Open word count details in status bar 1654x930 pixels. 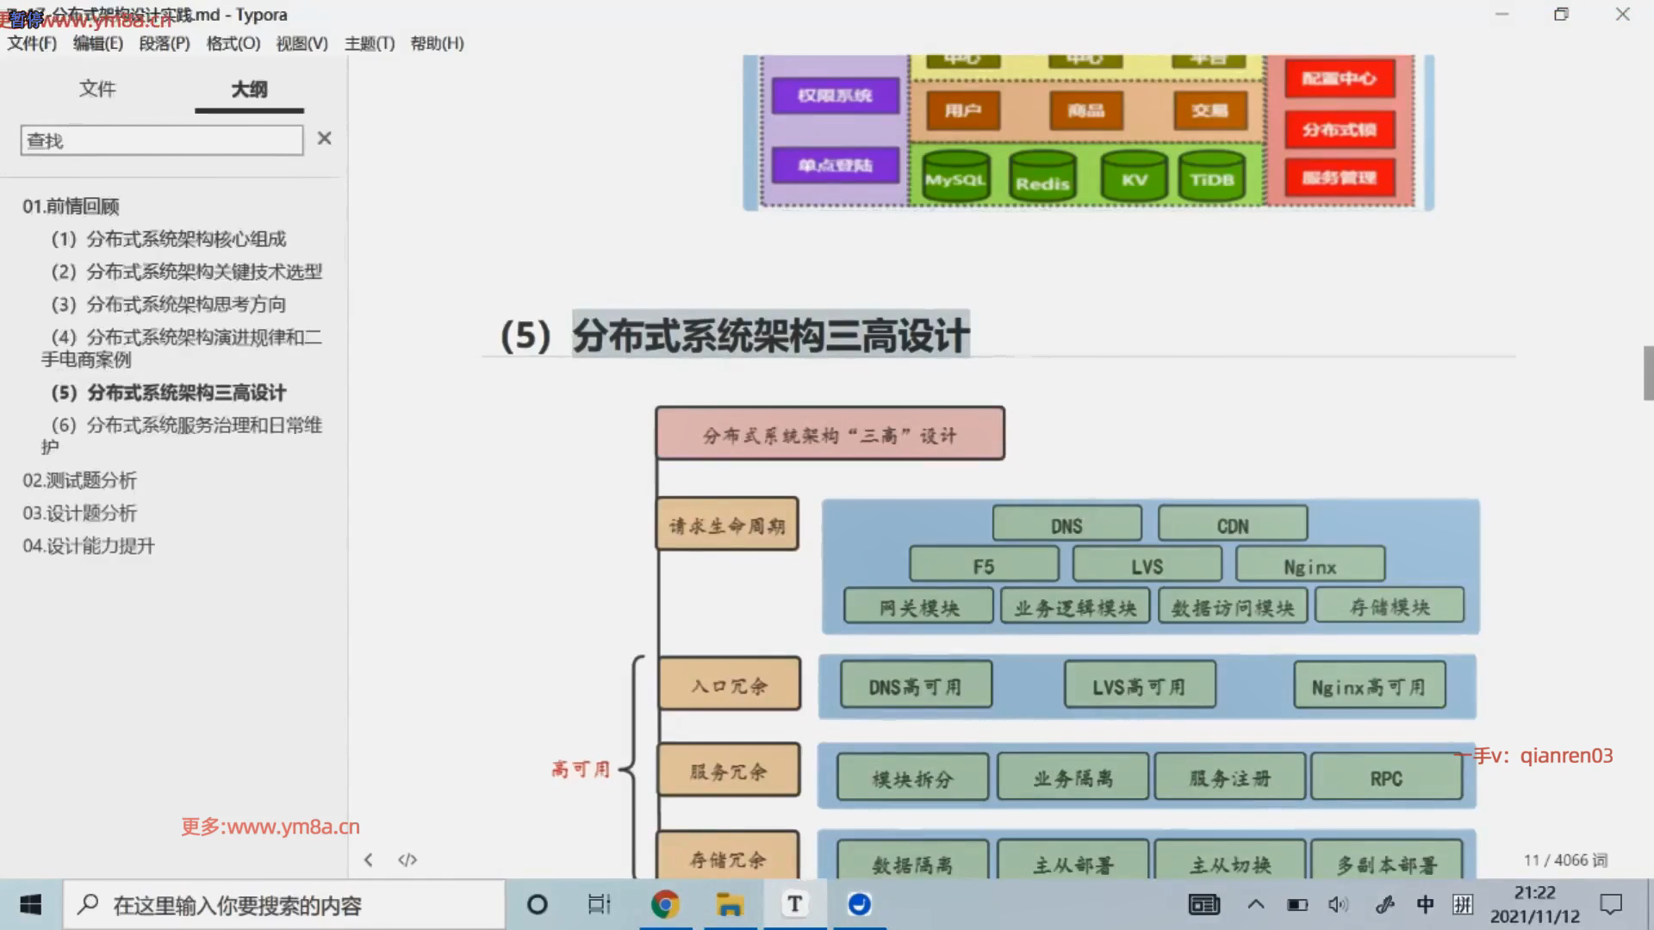pyautogui.click(x=1564, y=859)
